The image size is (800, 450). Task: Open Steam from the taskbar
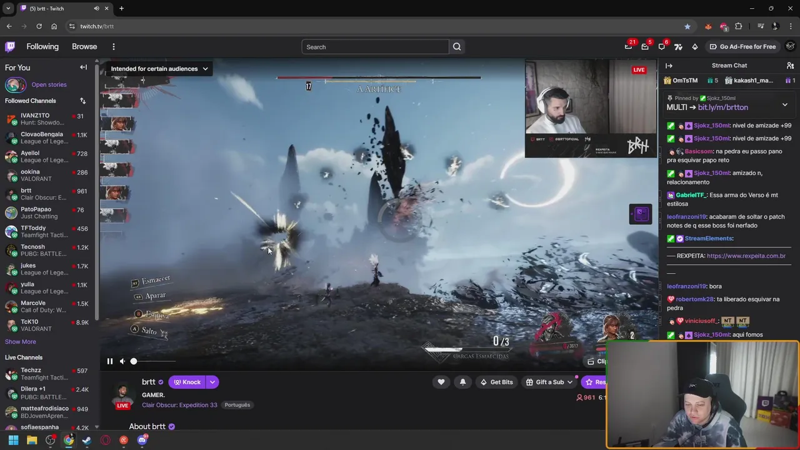pyautogui.click(x=87, y=440)
